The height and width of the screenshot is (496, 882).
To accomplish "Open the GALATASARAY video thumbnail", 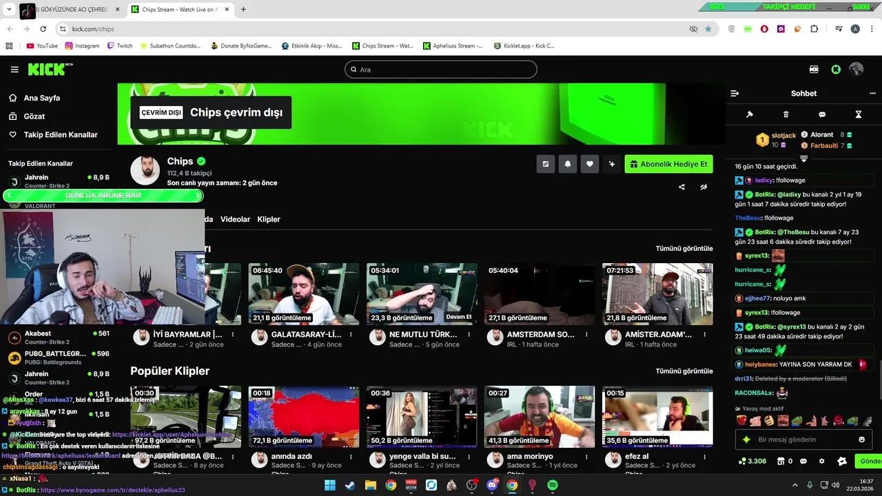I will point(304,294).
